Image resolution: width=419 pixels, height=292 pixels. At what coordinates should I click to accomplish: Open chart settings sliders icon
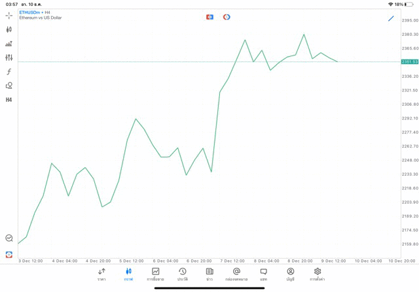(x=9, y=57)
